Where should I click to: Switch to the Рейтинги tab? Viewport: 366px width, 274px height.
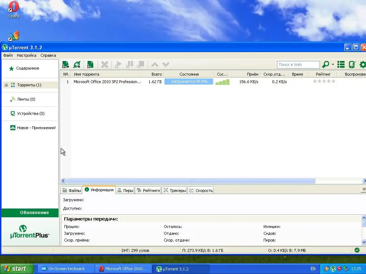[148, 191]
